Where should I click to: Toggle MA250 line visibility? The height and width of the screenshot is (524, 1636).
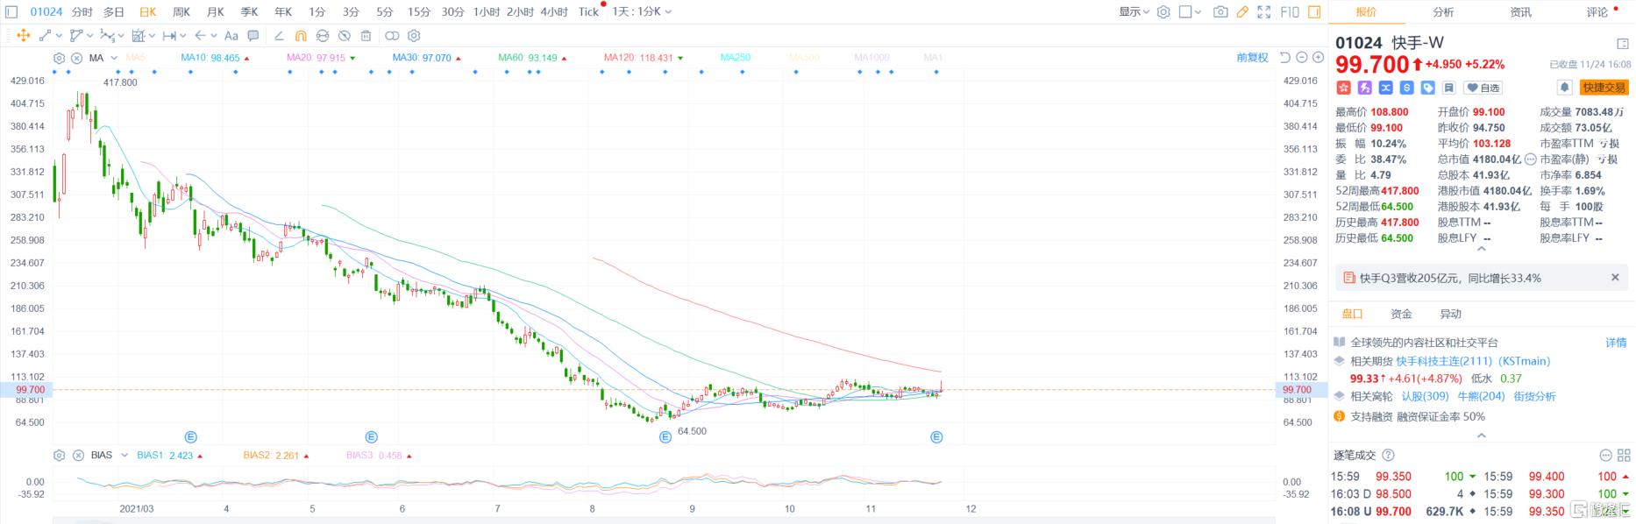(x=735, y=58)
